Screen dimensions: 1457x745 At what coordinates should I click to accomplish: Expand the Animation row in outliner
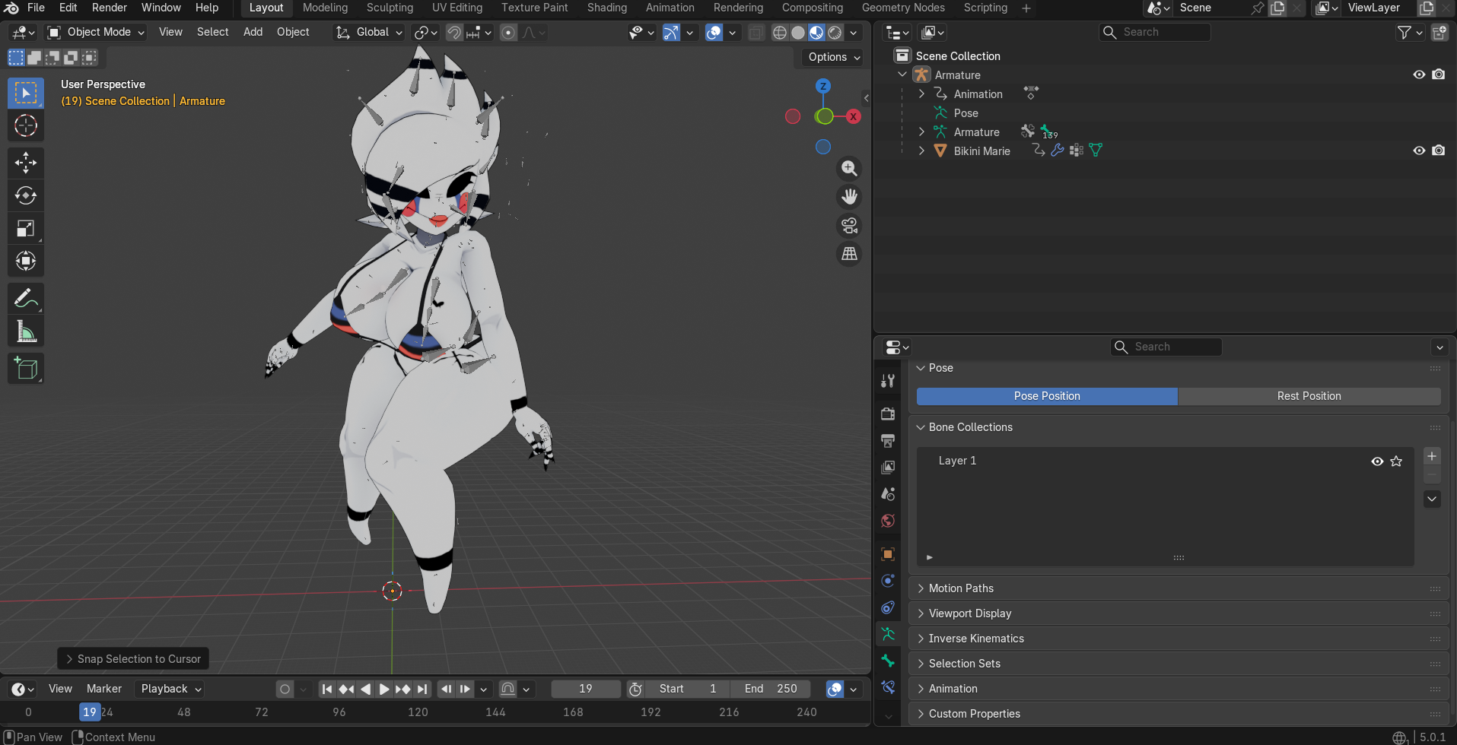[x=921, y=94]
